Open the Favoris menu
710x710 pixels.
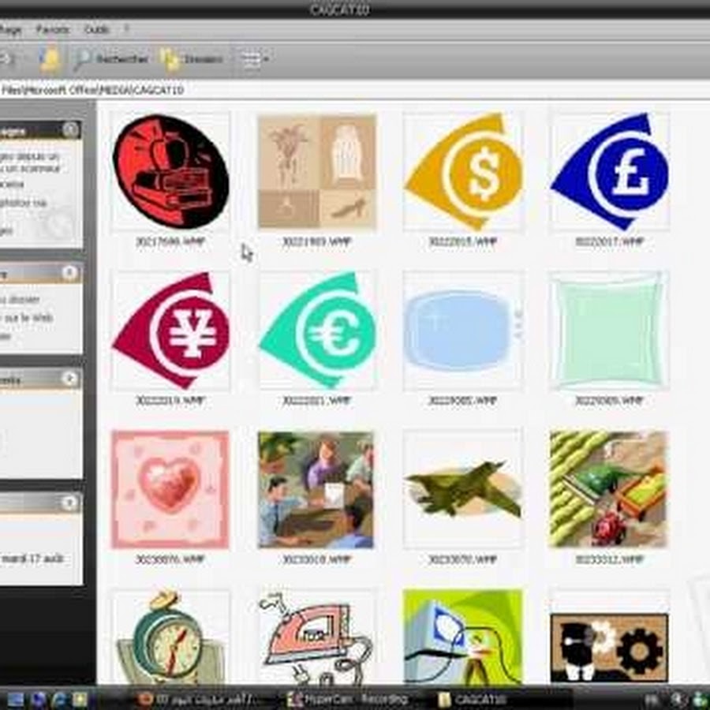coord(53,30)
